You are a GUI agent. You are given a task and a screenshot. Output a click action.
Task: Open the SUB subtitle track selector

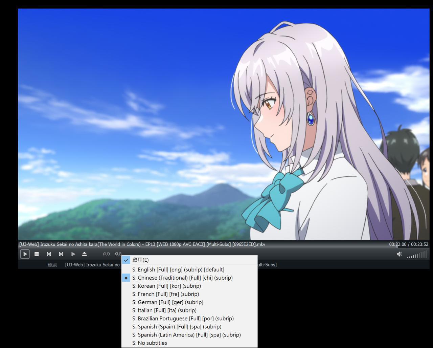pos(118,254)
